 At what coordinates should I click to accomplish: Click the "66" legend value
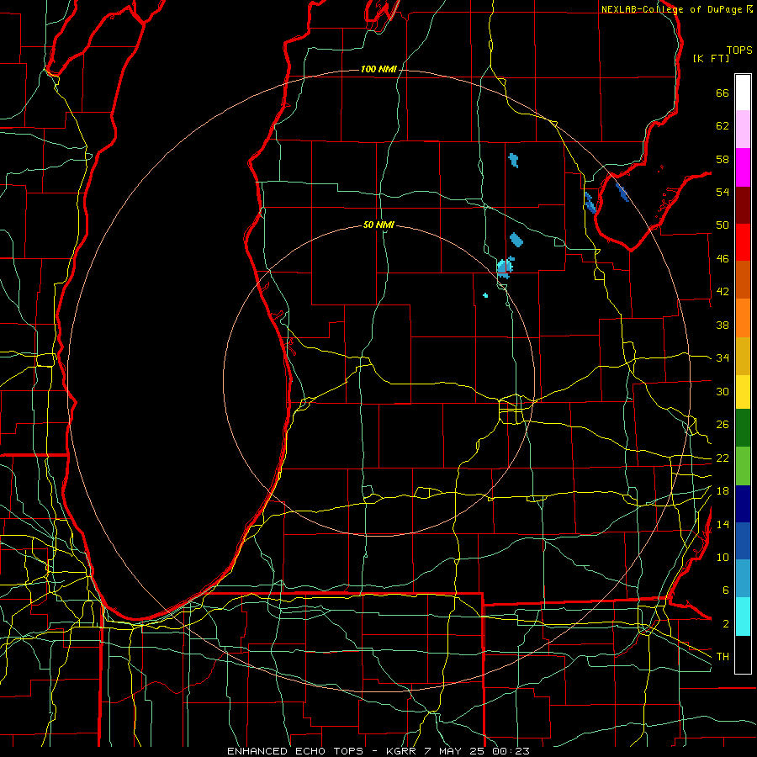[723, 93]
